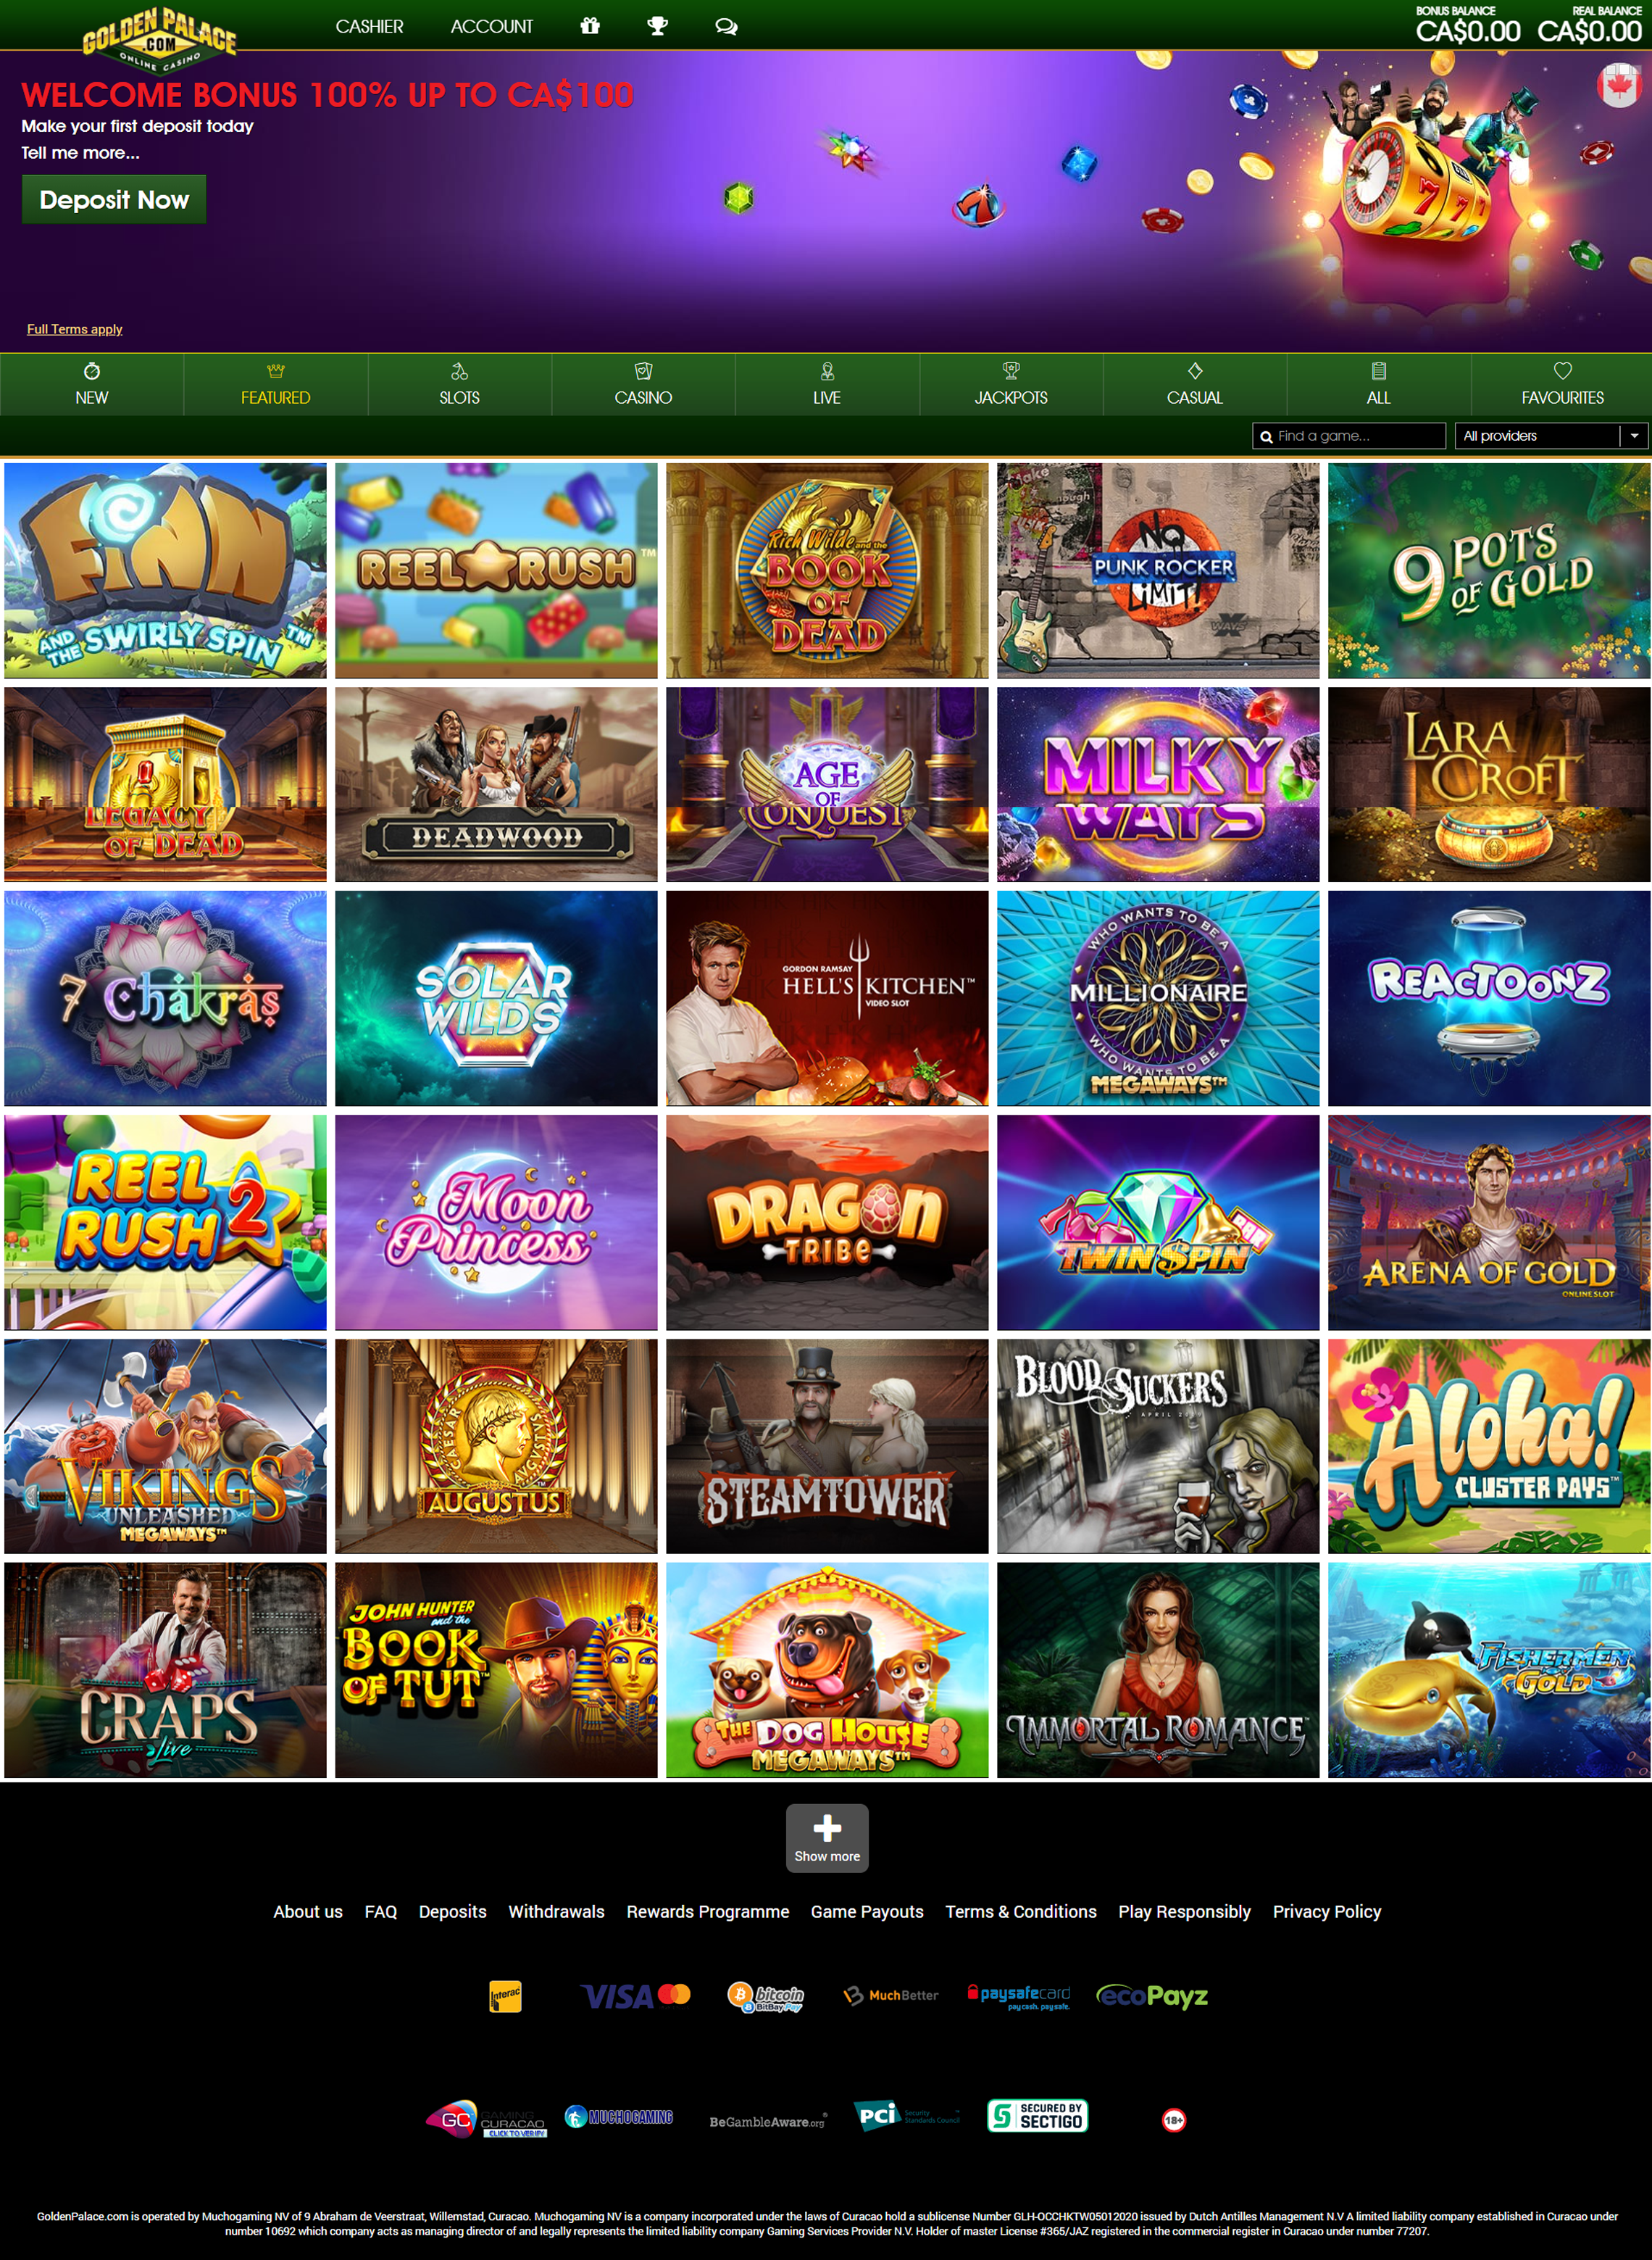Click the Deposit Now button

click(114, 200)
